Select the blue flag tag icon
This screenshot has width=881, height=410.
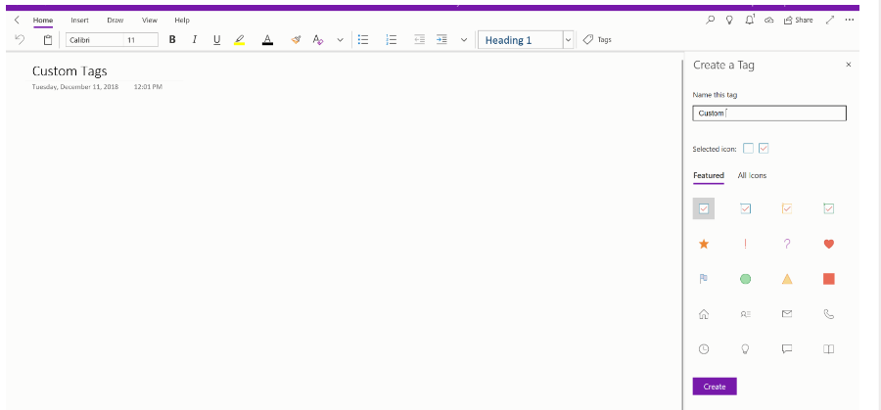703,279
